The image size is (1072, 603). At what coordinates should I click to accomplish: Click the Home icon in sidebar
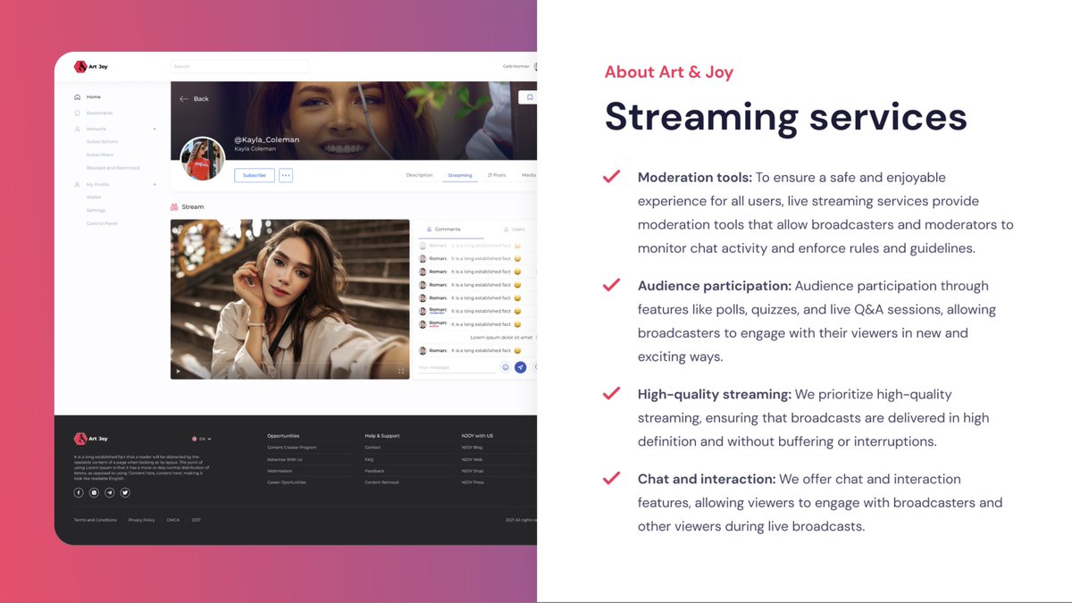click(x=78, y=96)
